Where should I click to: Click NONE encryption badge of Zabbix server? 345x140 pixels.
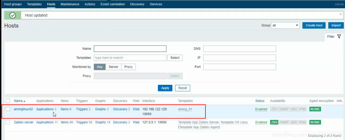click(315, 122)
